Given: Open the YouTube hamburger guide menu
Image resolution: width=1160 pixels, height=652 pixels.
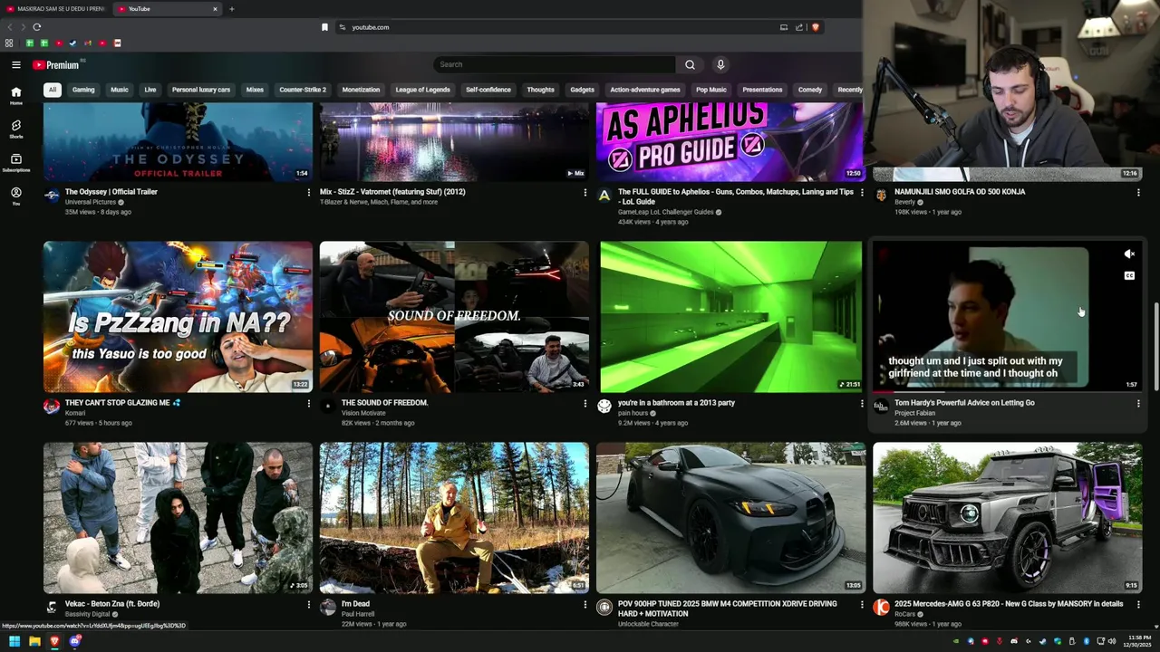Looking at the screenshot, I should (x=15, y=64).
